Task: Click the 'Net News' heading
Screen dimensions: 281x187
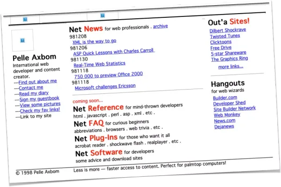Action: [x=86, y=29]
